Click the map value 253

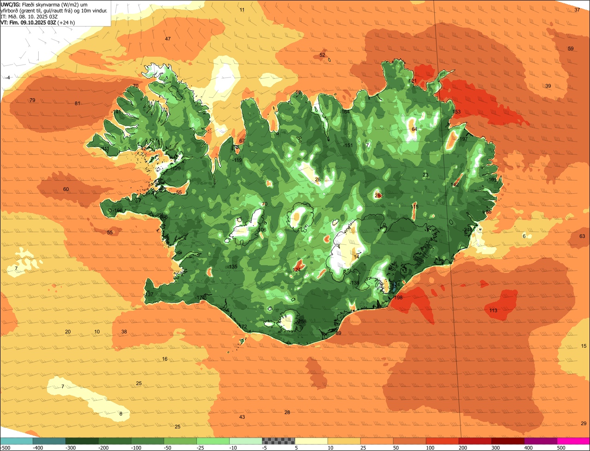coord(379,196)
